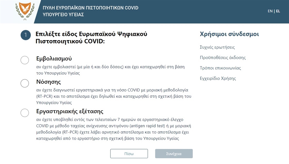The width and height of the screenshot is (289, 164).
Task: Open the Εγχειρίδιο Χρήσης link
Action: (x=218, y=79)
